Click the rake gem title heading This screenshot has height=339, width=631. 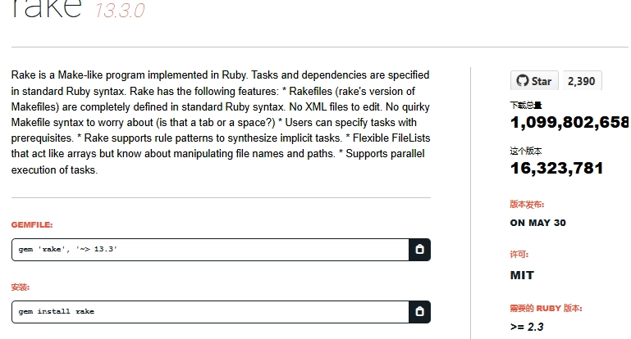47,8
